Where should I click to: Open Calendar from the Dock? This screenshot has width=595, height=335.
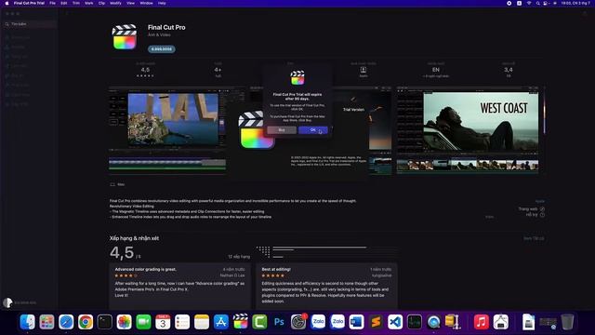(x=163, y=322)
